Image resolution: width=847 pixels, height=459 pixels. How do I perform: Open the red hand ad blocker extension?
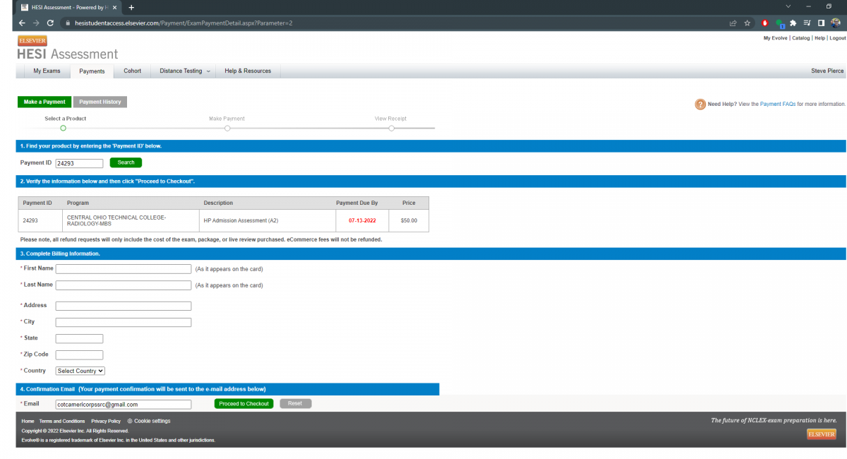pyautogui.click(x=765, y=23)
